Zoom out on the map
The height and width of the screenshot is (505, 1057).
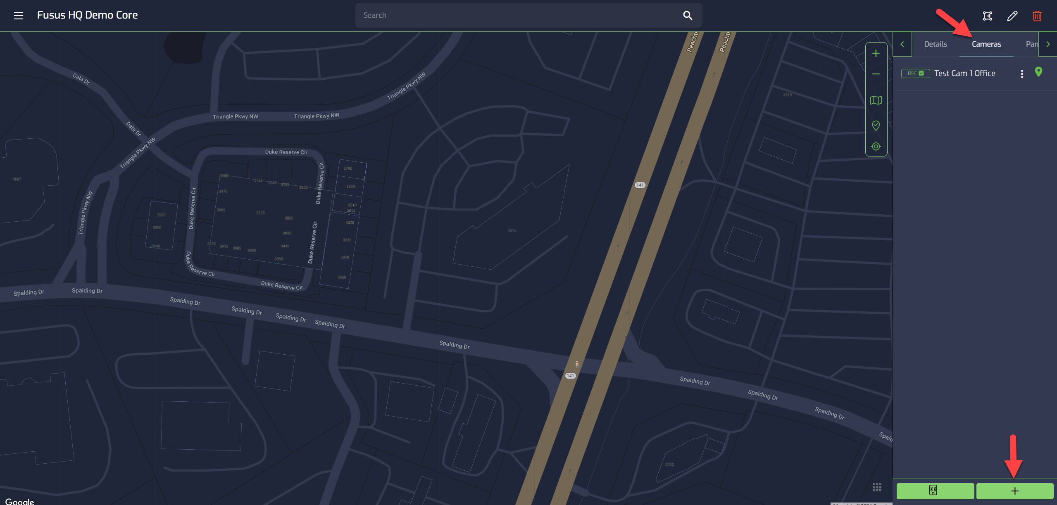pyautogui.click(x=876, y=74)
